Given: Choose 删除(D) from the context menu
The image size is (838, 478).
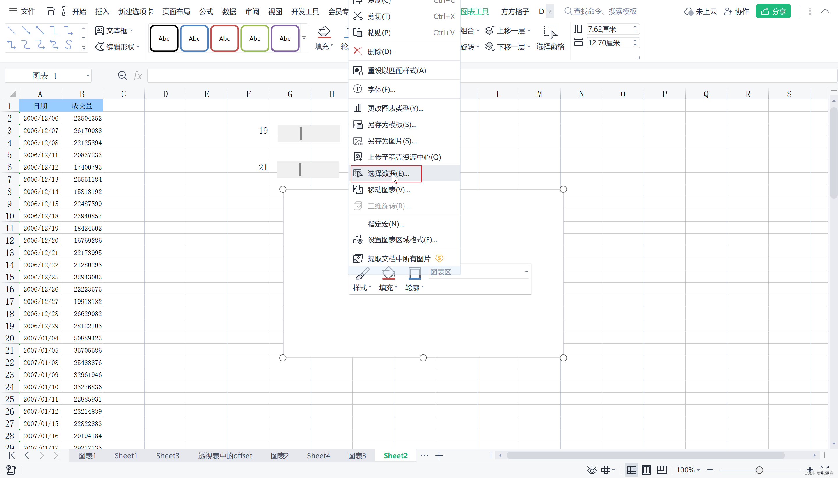Looking at the screenshot, I should click(404, 51).
